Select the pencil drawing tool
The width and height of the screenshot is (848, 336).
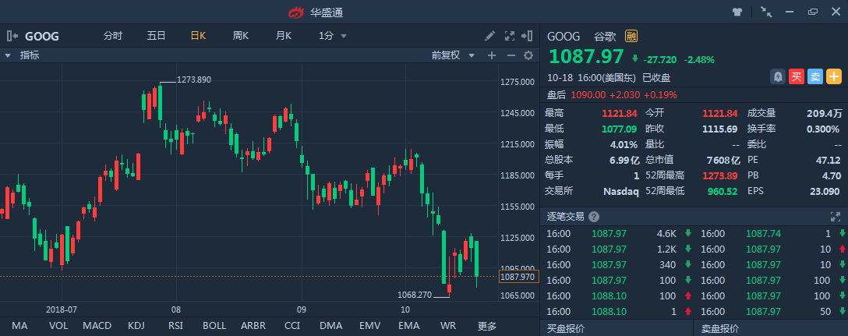[490, 36]
